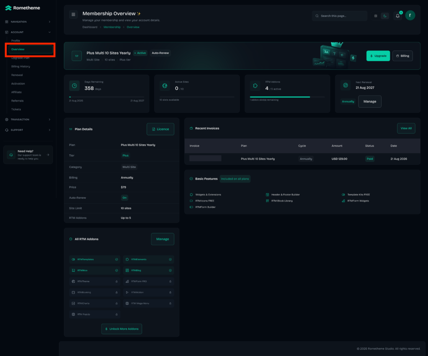This screenshot has width=428, height=356.
Task: Click the RTM Addons progress bar
Action: tap(287, 97)
